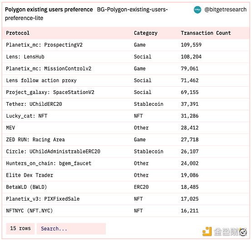Click the bitgetresearch avatar icon
Image resolution: width=252 pixels, height=241 pixels.
[x=198, y=10]
